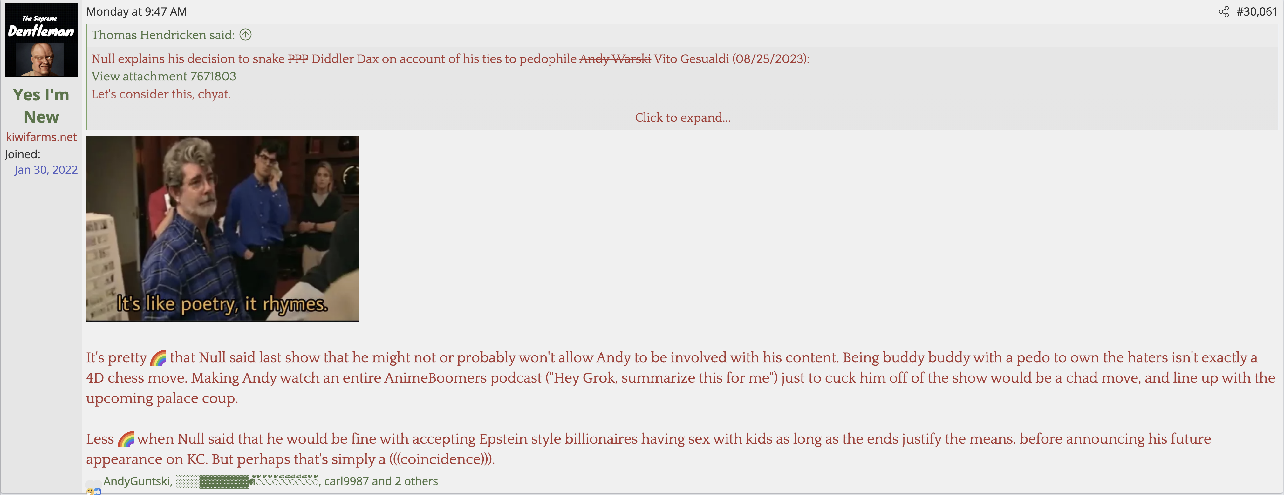Click the up-arrow icon in quote header
The width and height of the screenshot is (1284, 495).
(245, 35)
